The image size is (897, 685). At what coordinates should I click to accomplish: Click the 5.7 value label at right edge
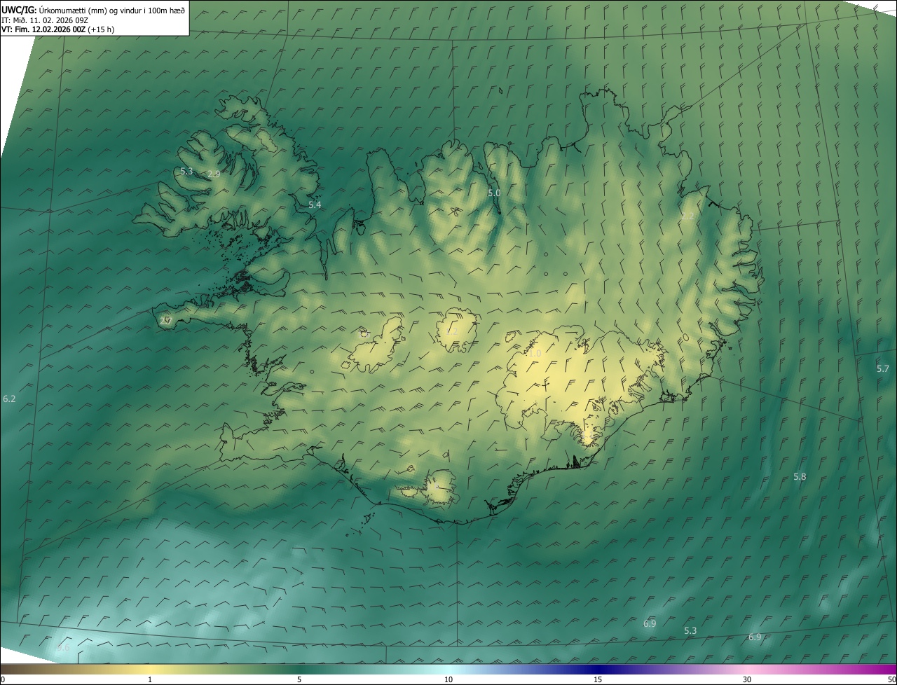pyautogui.click(x=882, y=368)
